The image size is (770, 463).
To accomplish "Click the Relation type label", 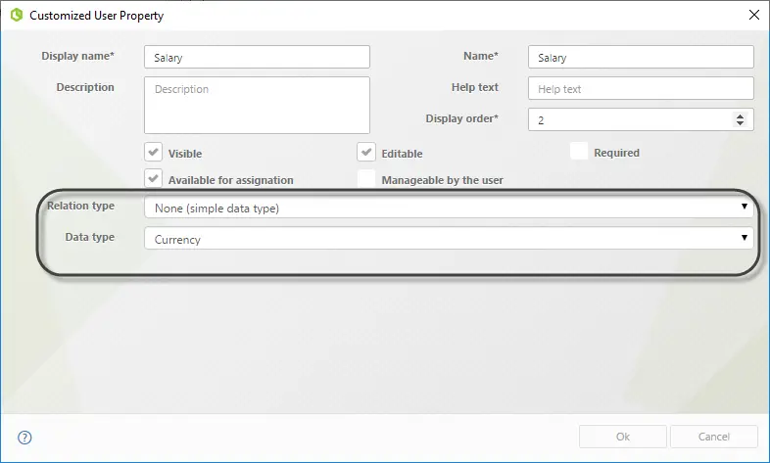I will click(x=80, y=206).
